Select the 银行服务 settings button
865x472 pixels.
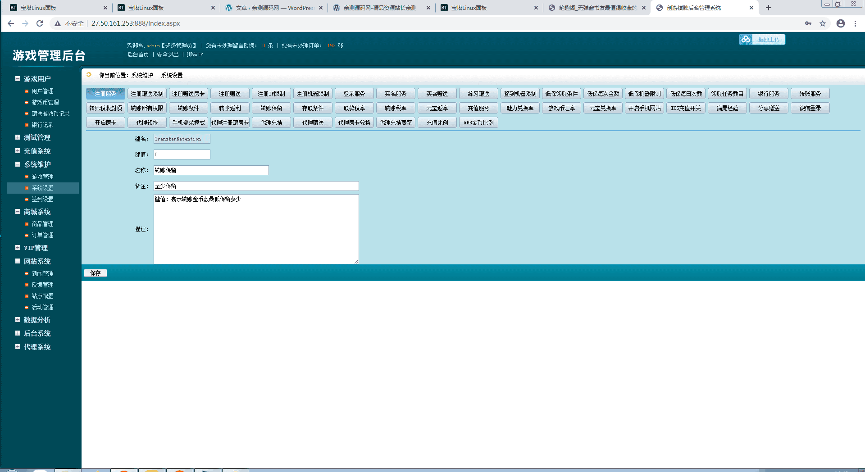click(x=769, y=94)
